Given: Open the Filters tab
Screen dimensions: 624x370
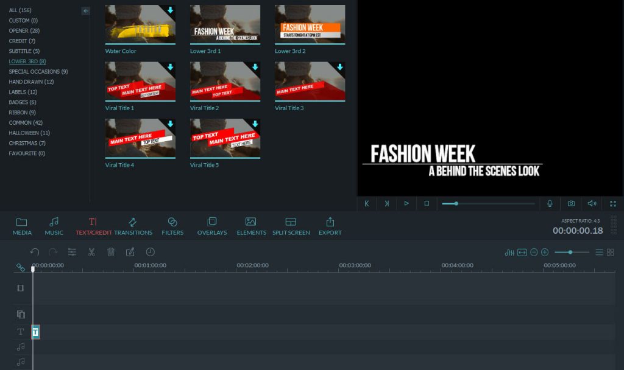Looking at the screenshot, I should coord(172,226).
